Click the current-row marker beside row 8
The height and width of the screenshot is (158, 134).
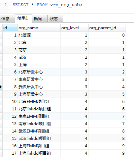(x=1, y=87)
